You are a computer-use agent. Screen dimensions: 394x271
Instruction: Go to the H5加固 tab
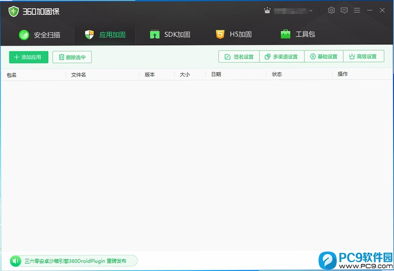233,34
